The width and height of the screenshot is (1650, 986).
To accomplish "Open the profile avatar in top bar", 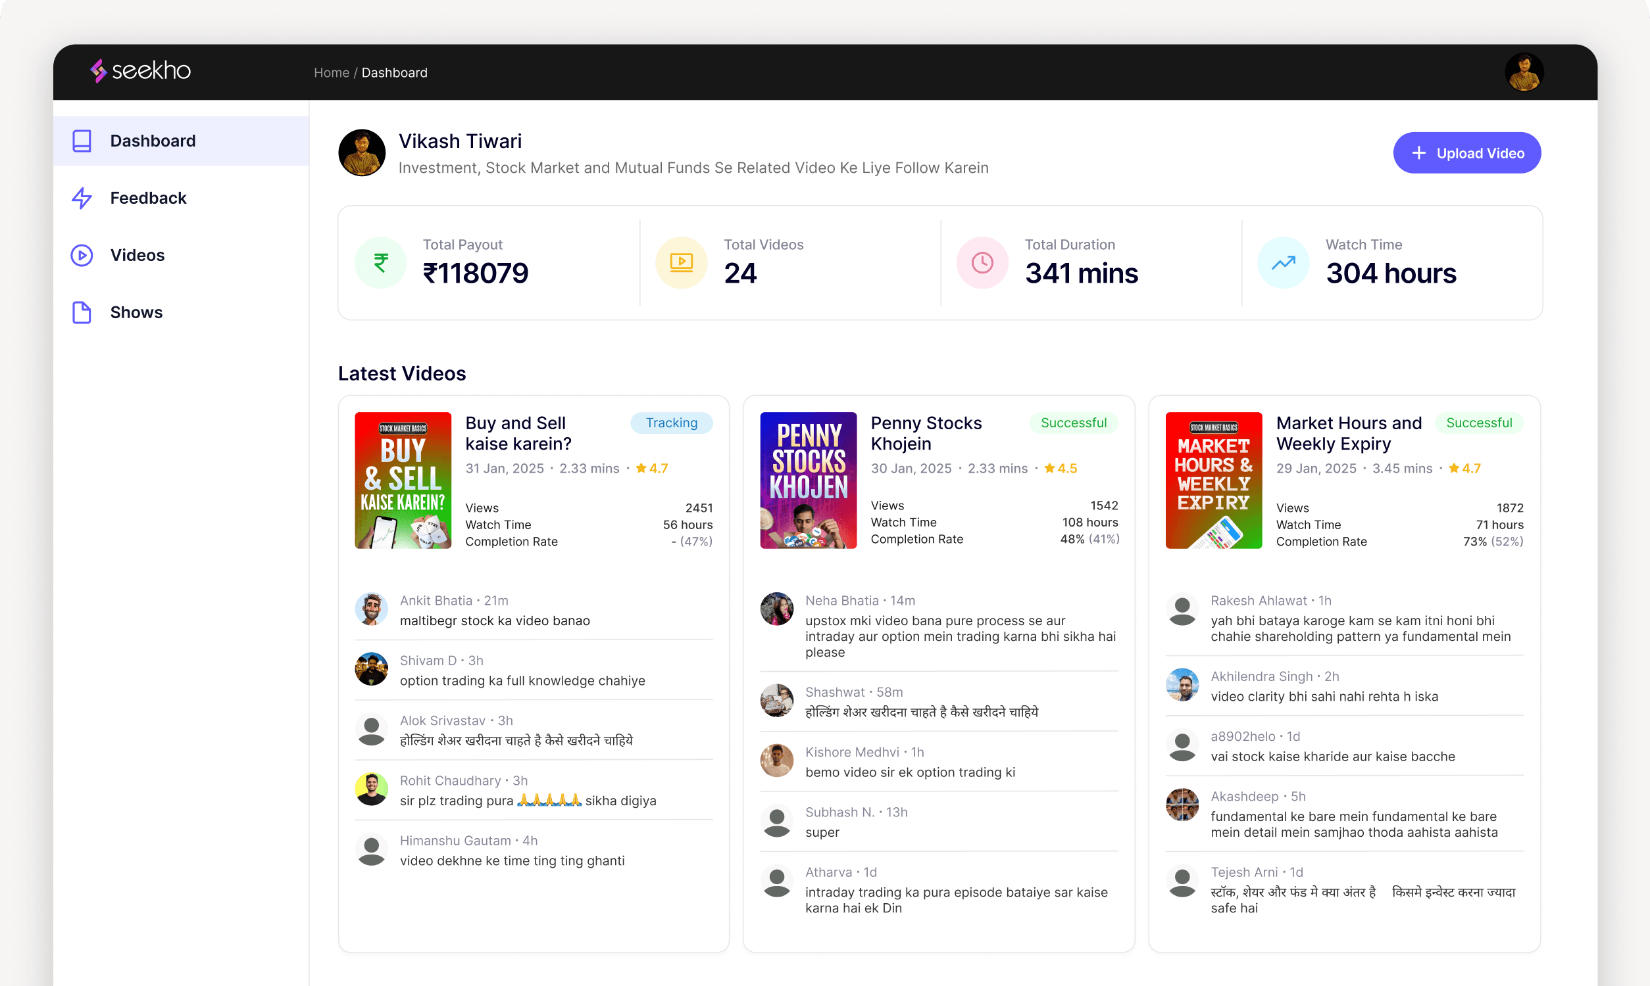I will [1523, 72].
